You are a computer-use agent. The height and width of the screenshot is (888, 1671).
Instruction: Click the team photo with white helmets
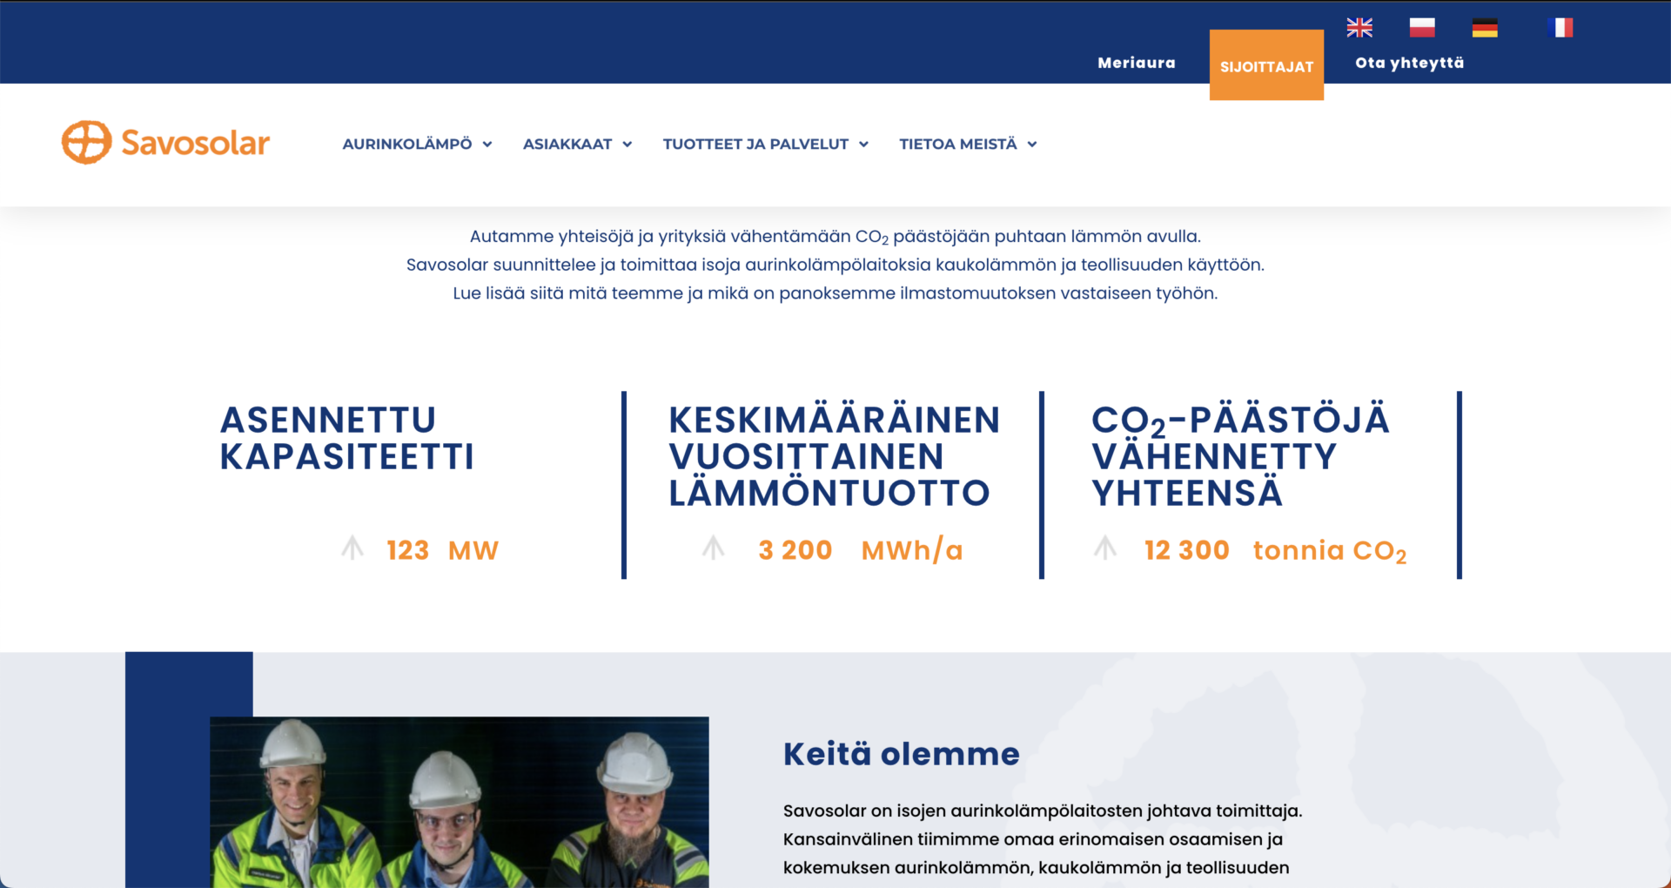460,801
